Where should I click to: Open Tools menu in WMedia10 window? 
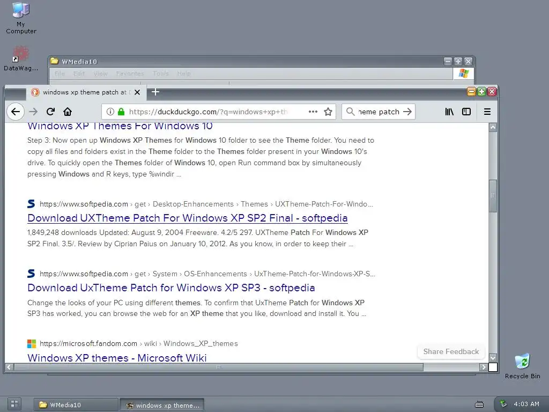tap(161, 73)
